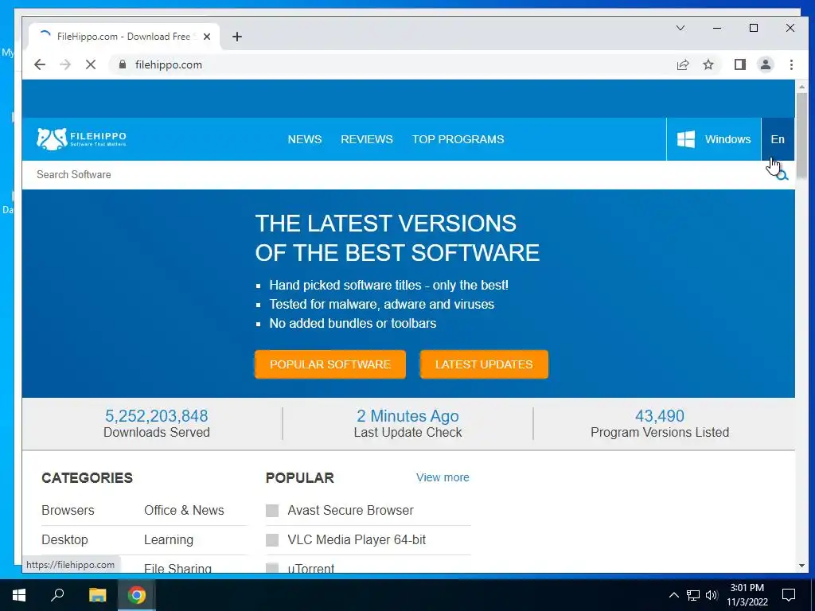
Task: Click the 43,490 versions count
Action: pyautogui.click(x=660, y=415)
